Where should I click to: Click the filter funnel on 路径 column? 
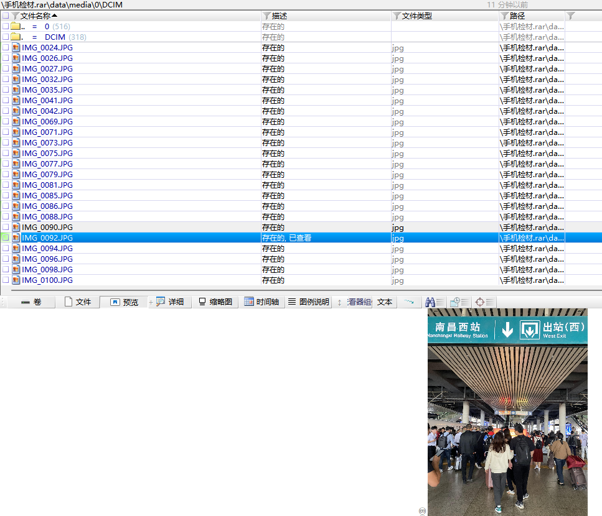click(x=504, y=16)
